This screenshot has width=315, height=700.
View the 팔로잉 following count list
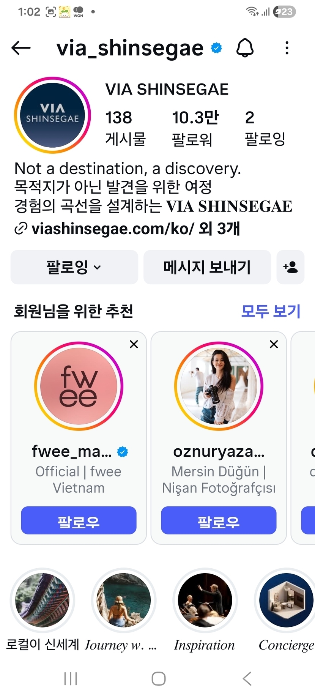[265, 128]
